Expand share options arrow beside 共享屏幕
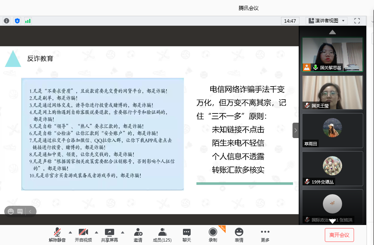Image resolution: width=374 pixels, height=245 pixels. (123, 232)
